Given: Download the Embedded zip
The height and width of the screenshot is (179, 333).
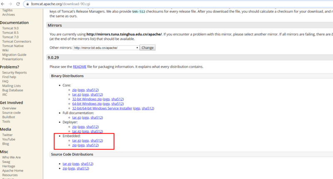Looking at the screenshot, I should 75,145.
